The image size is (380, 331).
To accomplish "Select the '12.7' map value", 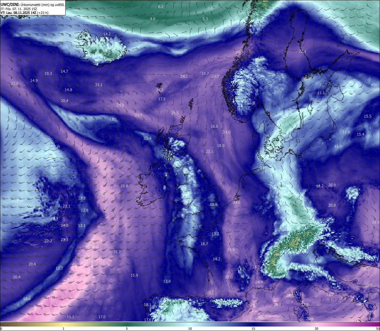I will [59, 268].
